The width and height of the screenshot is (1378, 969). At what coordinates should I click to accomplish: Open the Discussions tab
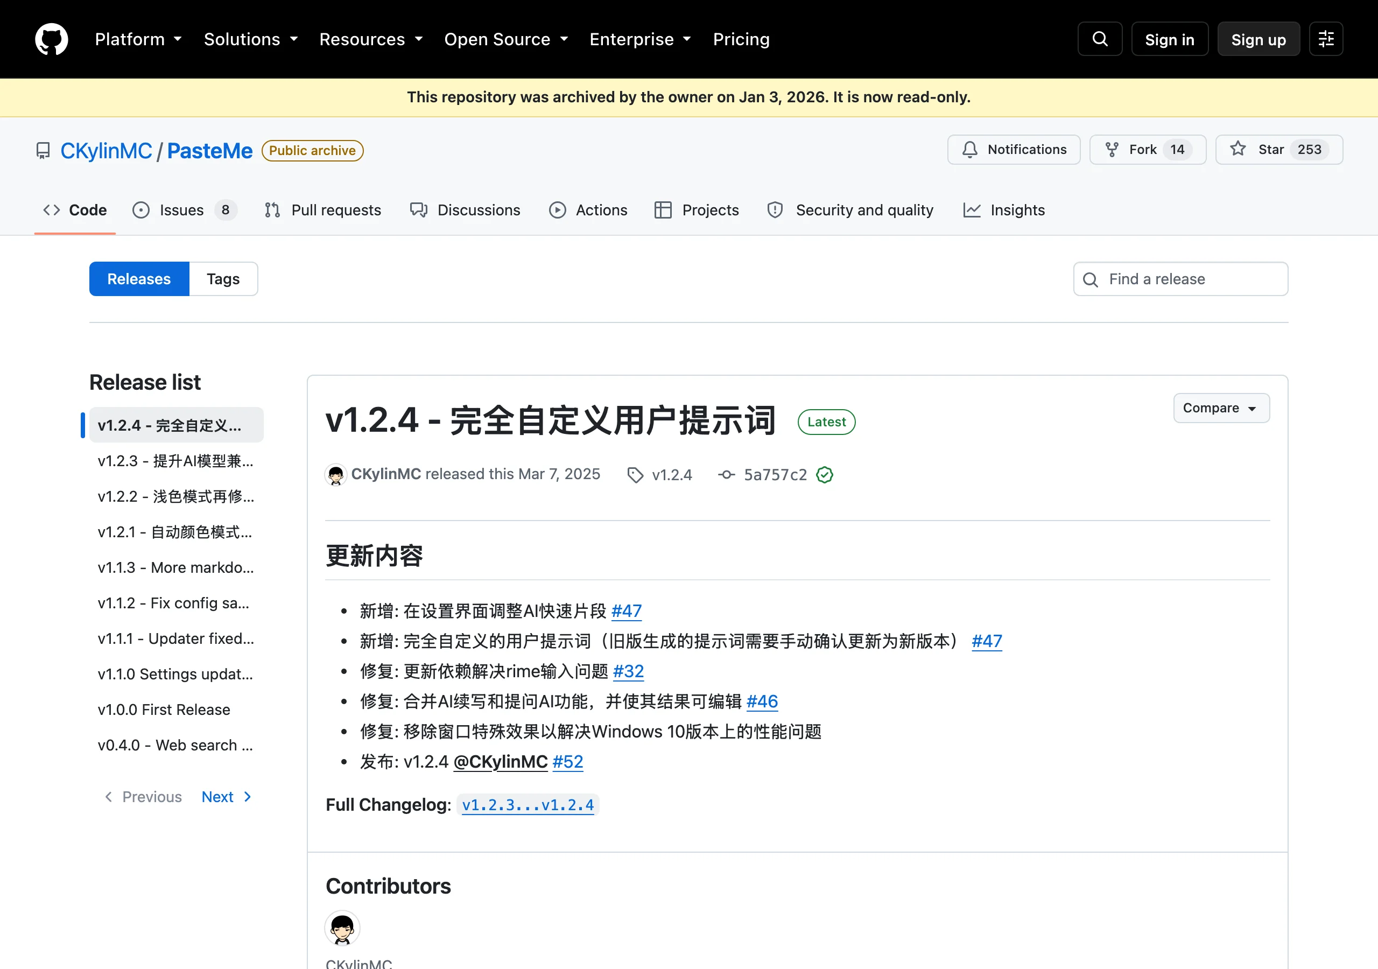click(x=465, y=210)
